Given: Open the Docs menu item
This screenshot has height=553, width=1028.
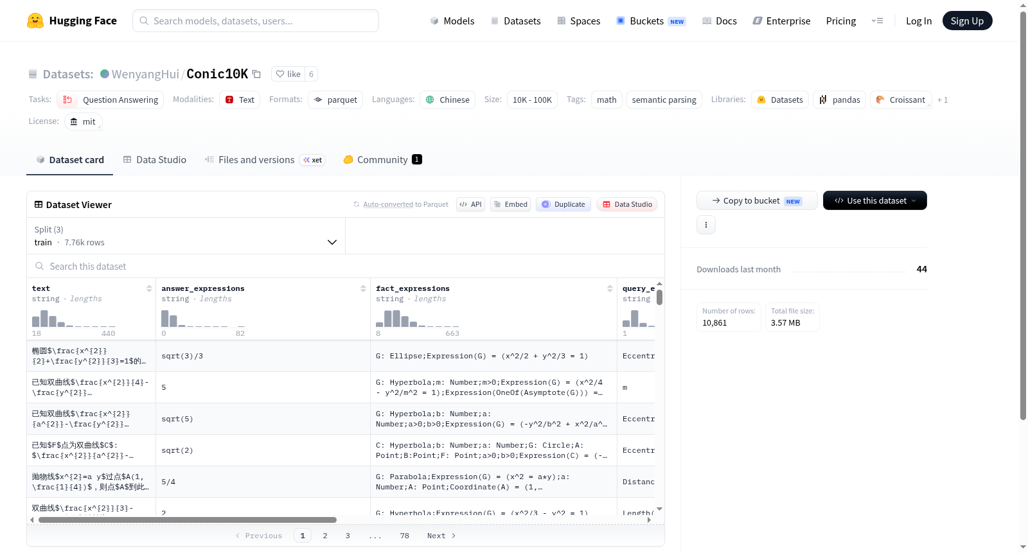Looking at the screenshot, I should coord(719,21).
